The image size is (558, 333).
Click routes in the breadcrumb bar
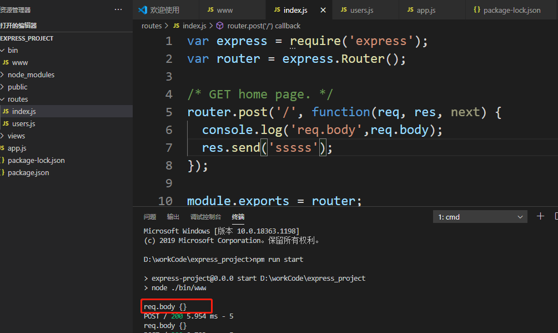point(151,25)
